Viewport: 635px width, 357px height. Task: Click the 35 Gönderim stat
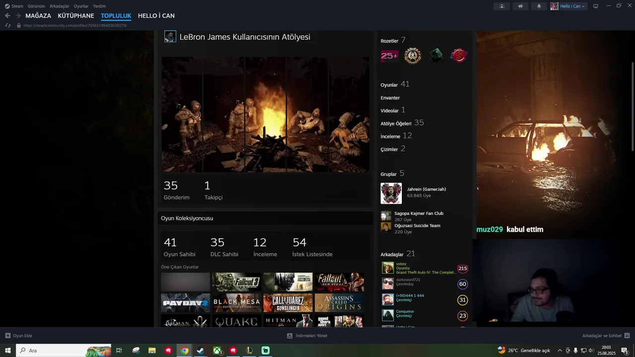click(x=177, y=190)
